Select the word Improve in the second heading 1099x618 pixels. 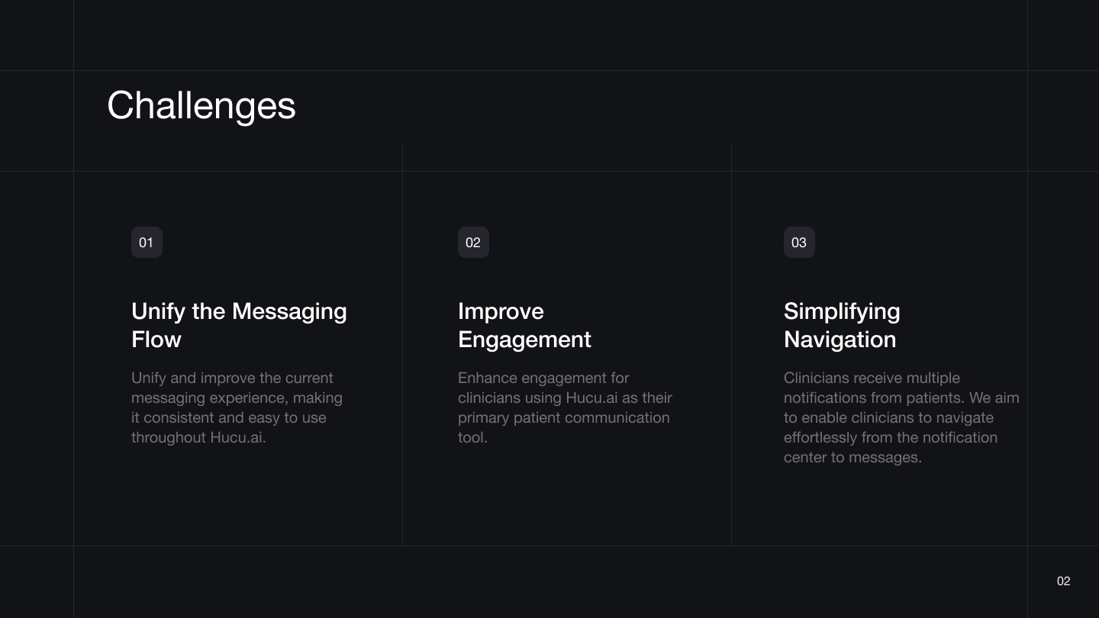(501, 311)
